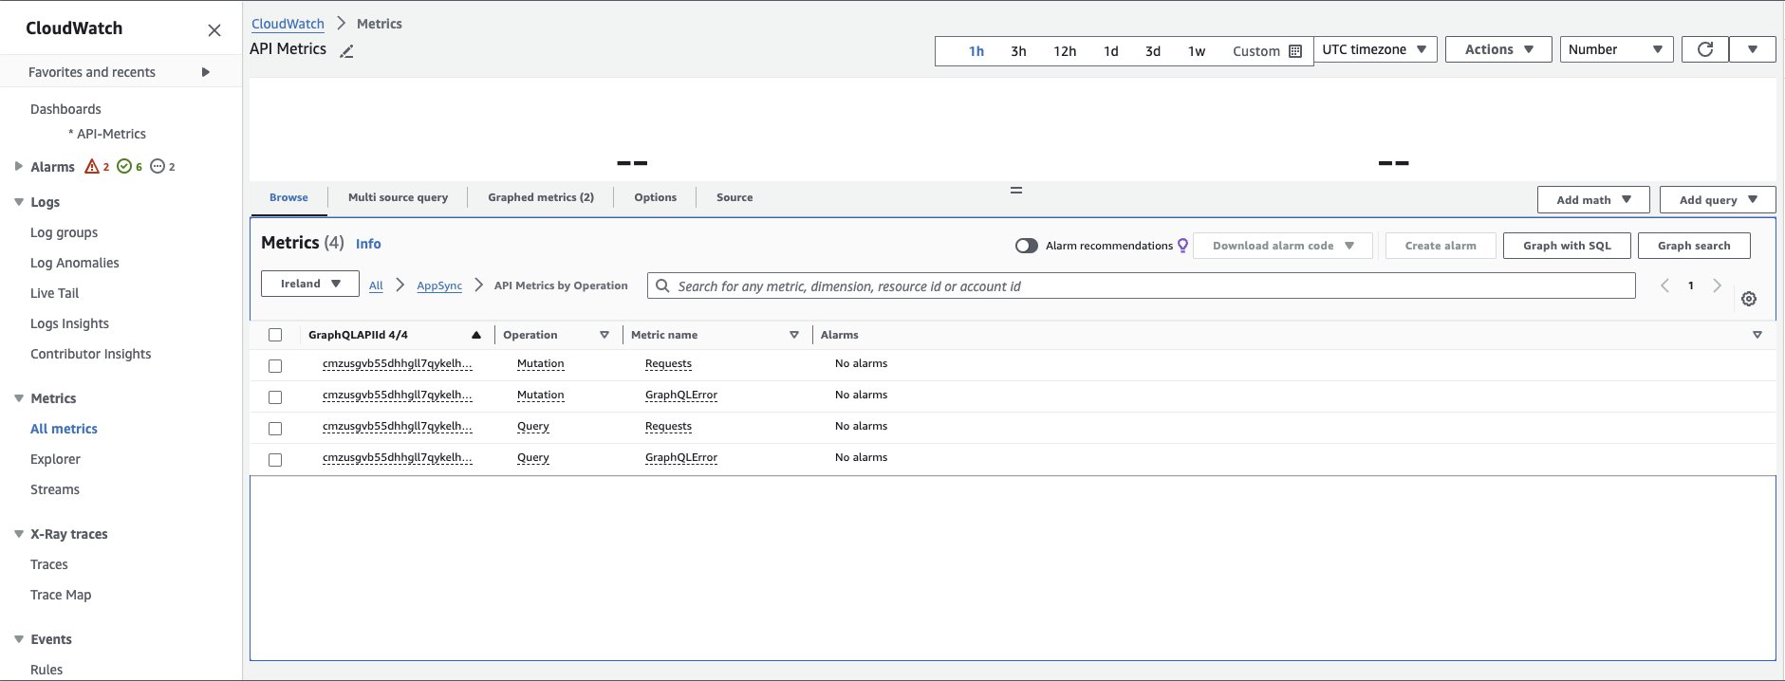Switch to Graphed metrics (2) tab
The height and width of the screenshot is (681, 1785).
point(540,197)
